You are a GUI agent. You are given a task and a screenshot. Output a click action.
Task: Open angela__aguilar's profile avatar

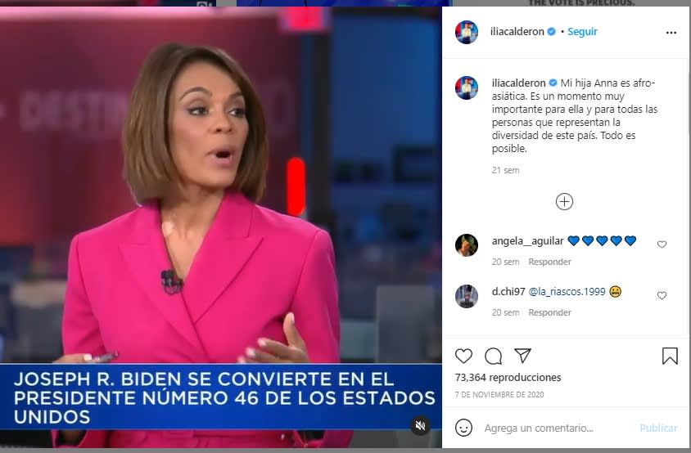(x=466, y=245)
